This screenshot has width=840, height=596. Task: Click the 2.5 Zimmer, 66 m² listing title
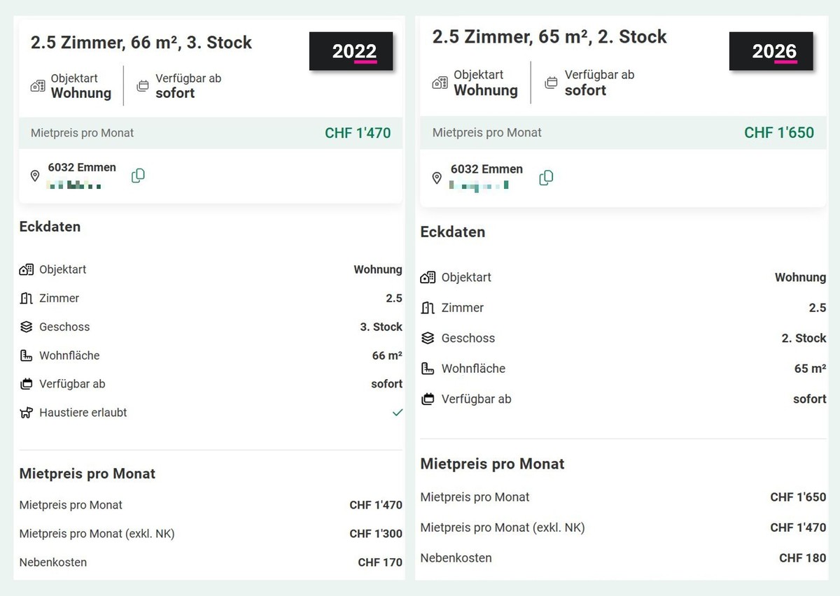(x=141, y=43)
